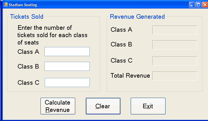Click Class C label in Revenue Generated
208x121 pixels.
click(x=121, y=61)
